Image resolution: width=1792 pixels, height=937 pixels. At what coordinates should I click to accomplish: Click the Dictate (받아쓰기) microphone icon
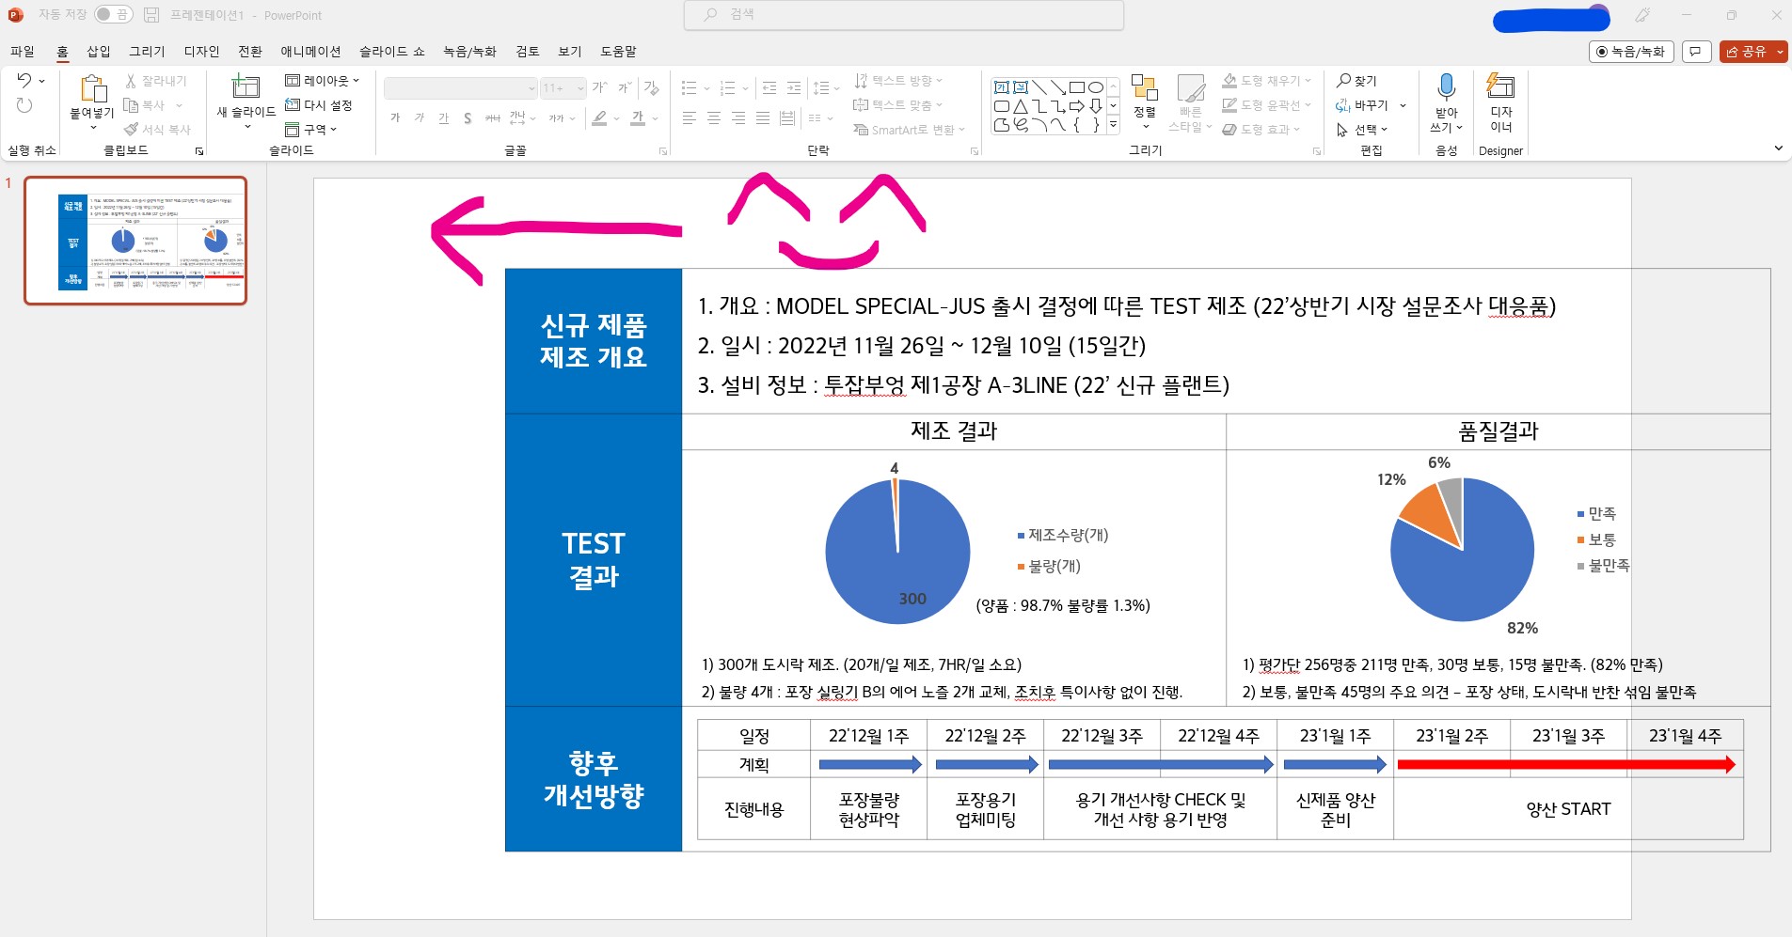pyautogui.click(x=1446, y=87)
